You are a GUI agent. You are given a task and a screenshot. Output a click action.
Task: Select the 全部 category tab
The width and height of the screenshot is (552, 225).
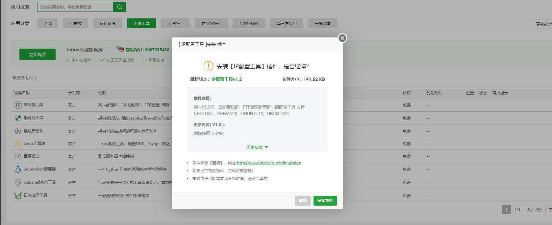(x=48, y=23)
